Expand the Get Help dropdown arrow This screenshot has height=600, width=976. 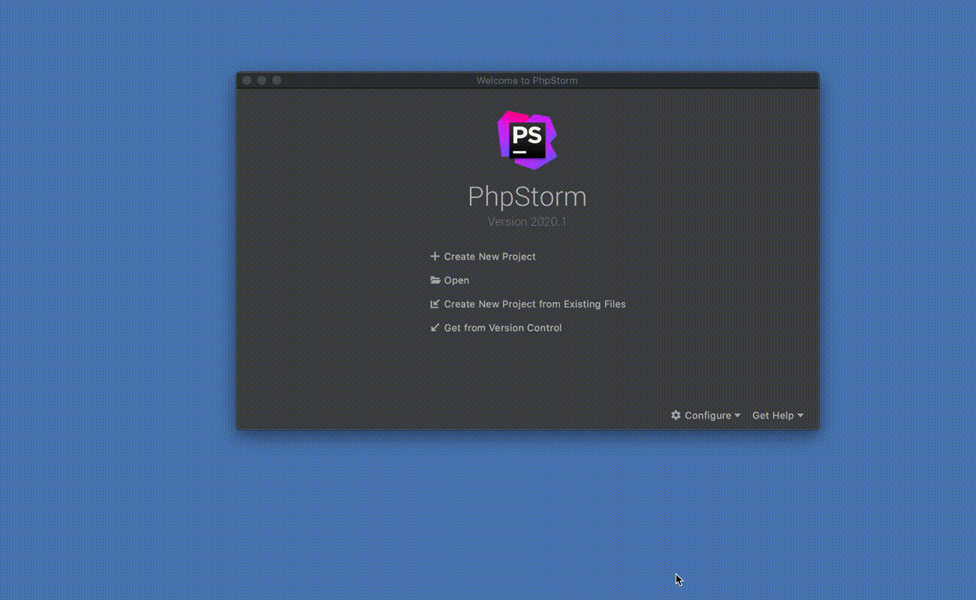pyautogui.click(x=800, y=415)
